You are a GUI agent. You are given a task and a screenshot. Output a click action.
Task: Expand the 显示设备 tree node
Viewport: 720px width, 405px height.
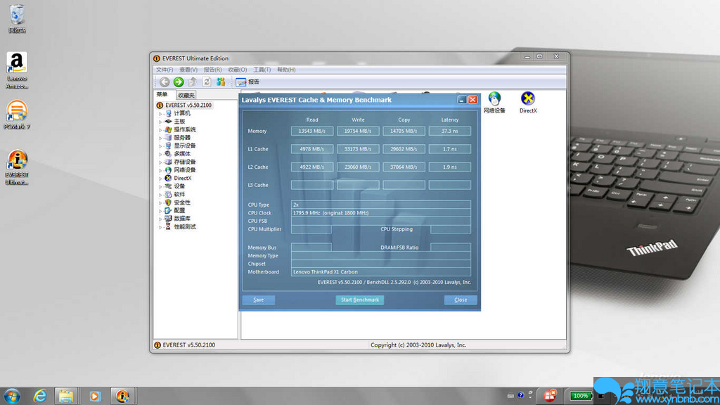tap(160, 146)
